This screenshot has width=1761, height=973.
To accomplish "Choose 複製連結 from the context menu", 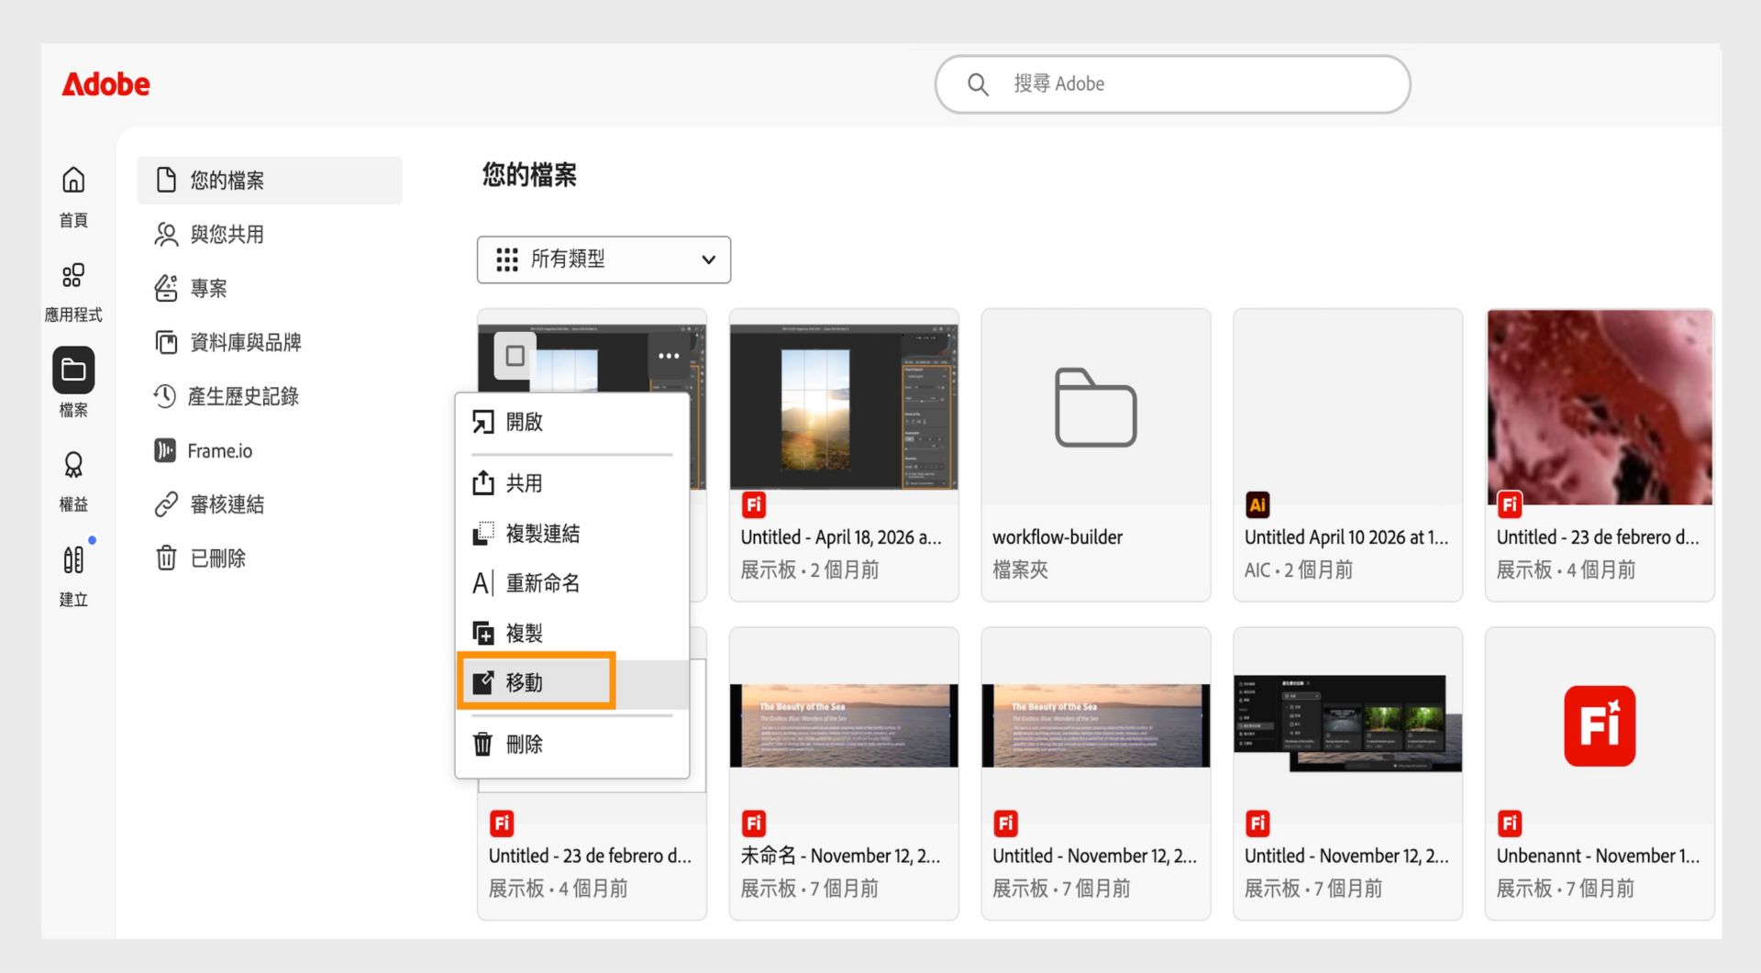I will click(572, 533).
